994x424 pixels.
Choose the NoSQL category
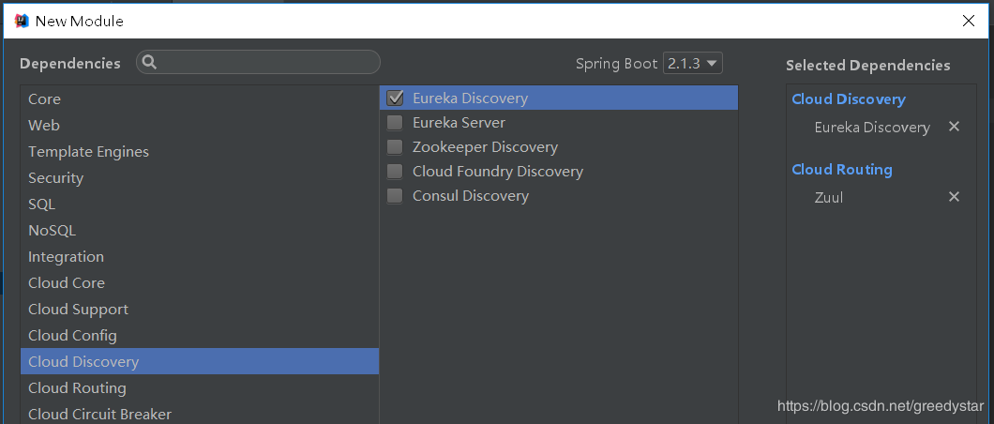coord(200,231)
